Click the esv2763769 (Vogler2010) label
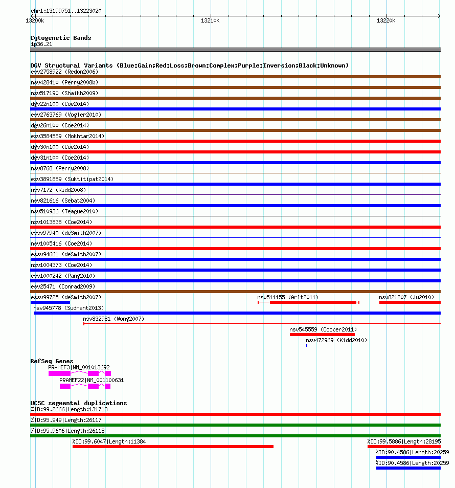The width and height of the screenshot is (455, 488). pyautogui.click(x=66, y=115)
